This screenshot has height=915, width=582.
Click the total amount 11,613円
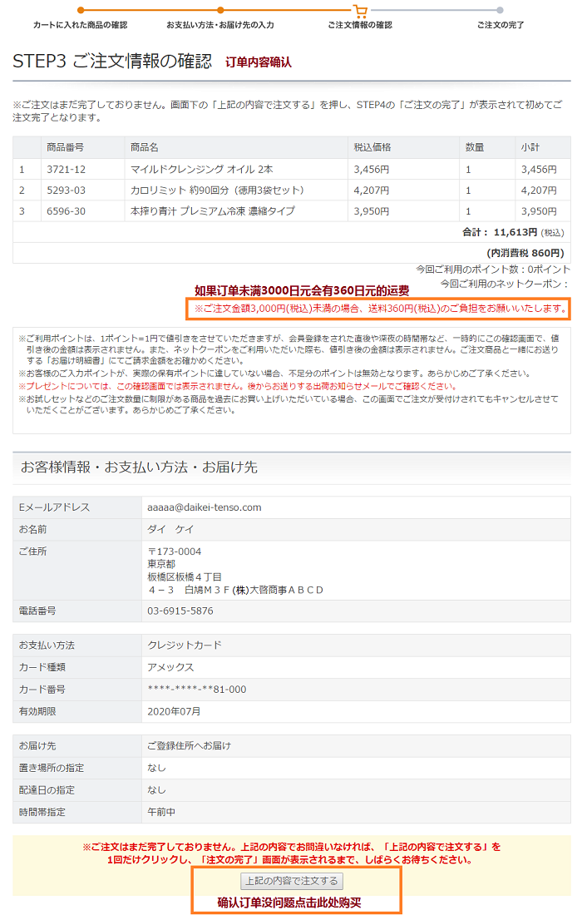click(x=515, y=232)
